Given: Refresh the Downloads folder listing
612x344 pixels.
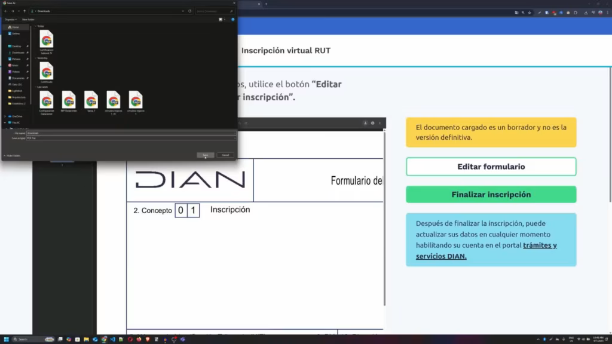Looking at the screenshot, I should point(189,11).
